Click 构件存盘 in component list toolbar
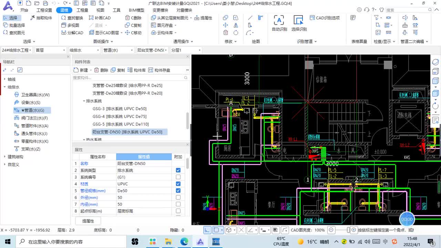Screen dimensions: 441x248 click(x=159, y=70)
